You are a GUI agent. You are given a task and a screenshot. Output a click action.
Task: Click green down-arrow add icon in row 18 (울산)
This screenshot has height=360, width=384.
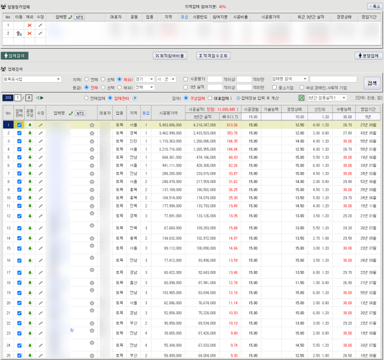pos(30,283)
